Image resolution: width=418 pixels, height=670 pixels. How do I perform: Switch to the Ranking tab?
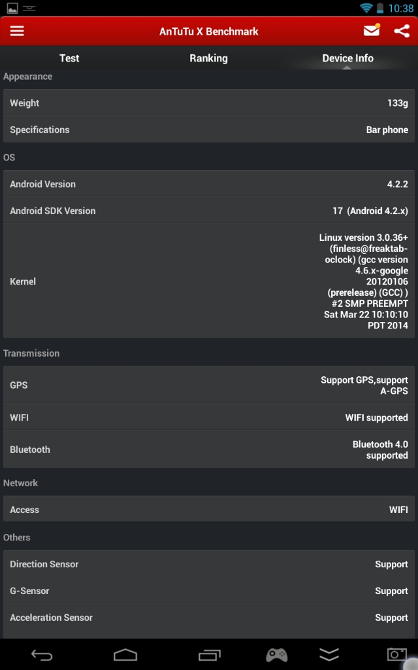pyautogui.click(x=208, y=58)
